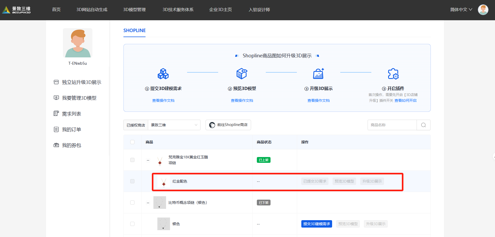Click 预览3D模型 button in 红金配色 row
The image size is (495, 237).
click(x=344, y=181)
